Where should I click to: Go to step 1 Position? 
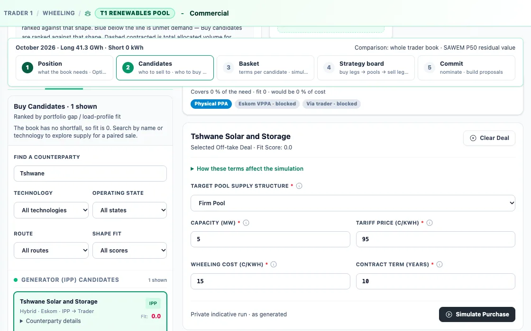(x=64, y=68)
